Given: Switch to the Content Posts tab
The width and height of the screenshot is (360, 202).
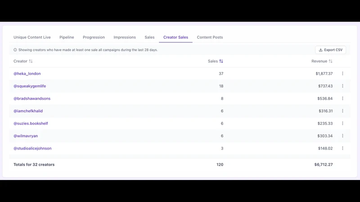Looking at the screenshot, I should 210,37.
